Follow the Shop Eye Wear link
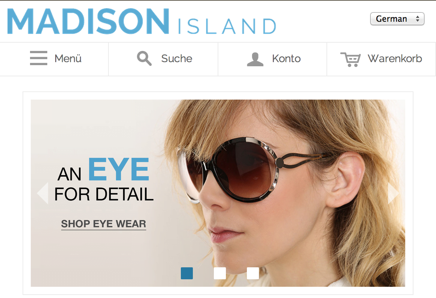Screen dimensions: 436x298 tap(104, 224)
